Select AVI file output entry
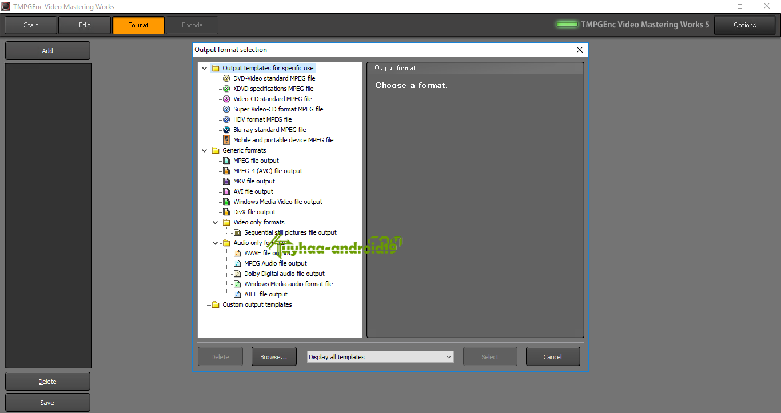The height and width of the screenshot is (413, 781). 253,191
